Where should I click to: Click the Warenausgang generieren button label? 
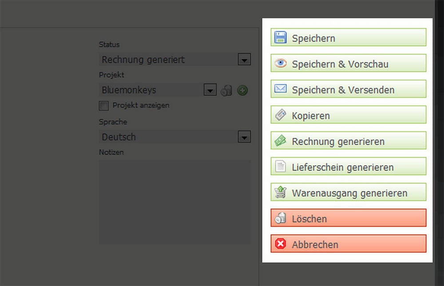(x=349, y=193)
